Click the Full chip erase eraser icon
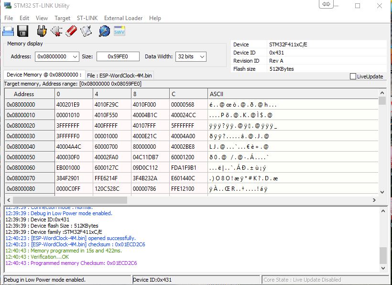This screenshot has height=285, width=392. click(71, 31)
